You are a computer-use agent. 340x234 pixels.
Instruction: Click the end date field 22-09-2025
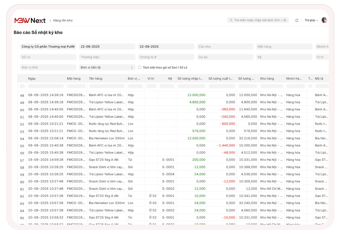(x=166, y=47)
